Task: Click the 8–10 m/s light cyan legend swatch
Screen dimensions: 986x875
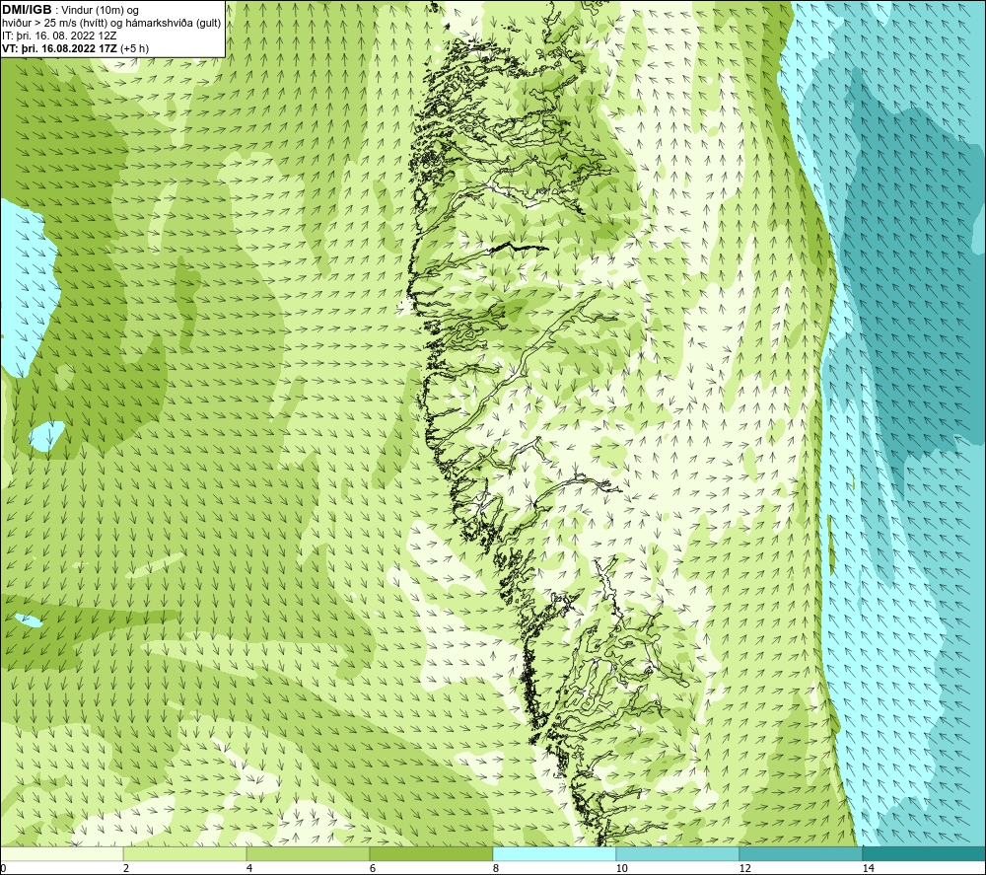Action: tap(554, 853)
